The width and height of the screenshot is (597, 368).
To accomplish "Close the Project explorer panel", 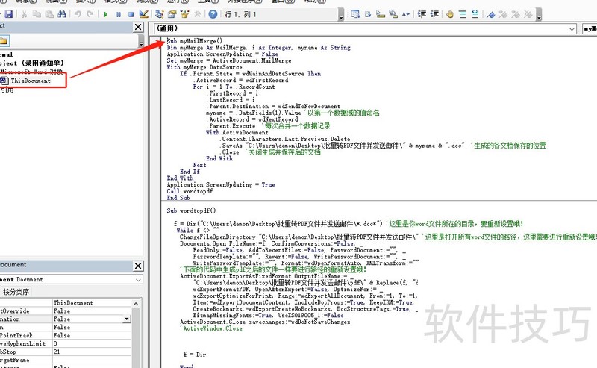I will [138, 27].
